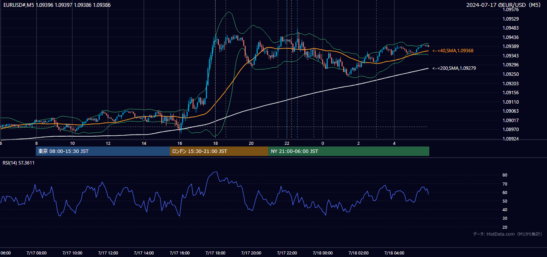Click the 7/17 22:00 bottom time label
Image resolution: width=547 pixels, height=257 pixels.
287,253
